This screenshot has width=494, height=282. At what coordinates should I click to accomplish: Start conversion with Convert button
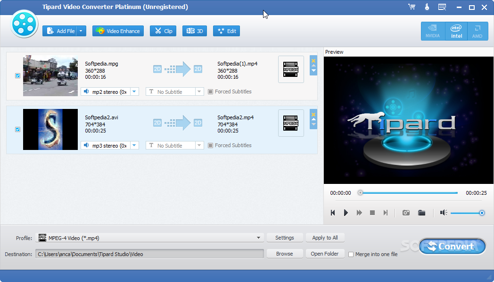(x=452, y=246)
